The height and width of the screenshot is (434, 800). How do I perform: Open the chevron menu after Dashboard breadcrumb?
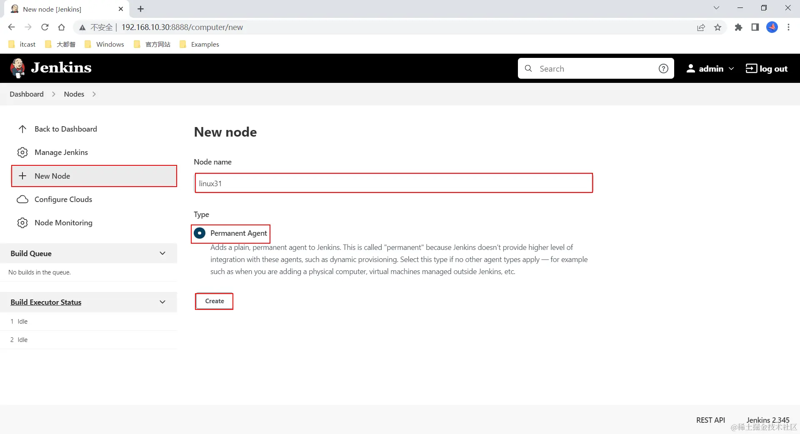coord(53,94)
